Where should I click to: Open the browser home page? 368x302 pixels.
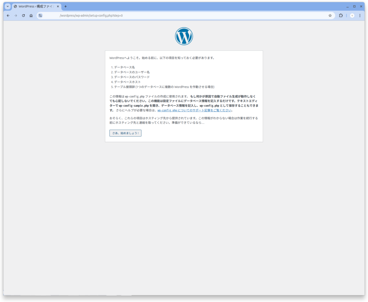[31, 15]
